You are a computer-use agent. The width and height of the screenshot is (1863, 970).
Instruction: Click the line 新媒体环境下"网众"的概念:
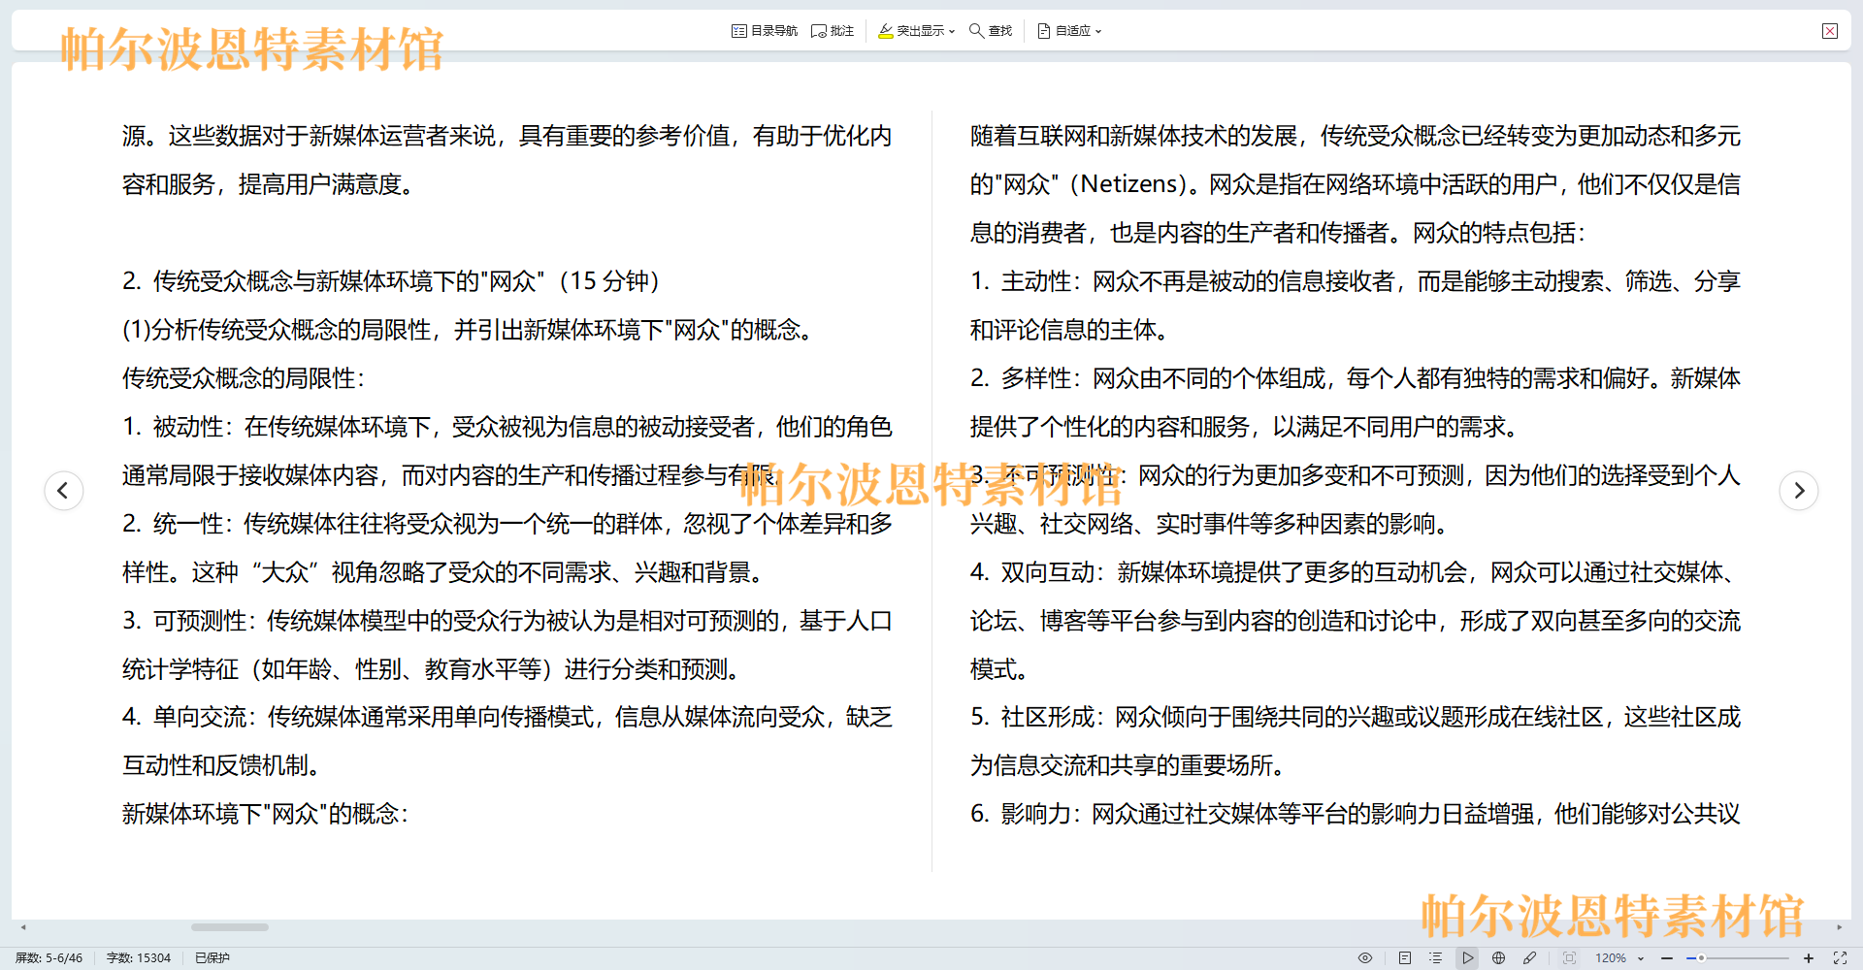point(265,814)
